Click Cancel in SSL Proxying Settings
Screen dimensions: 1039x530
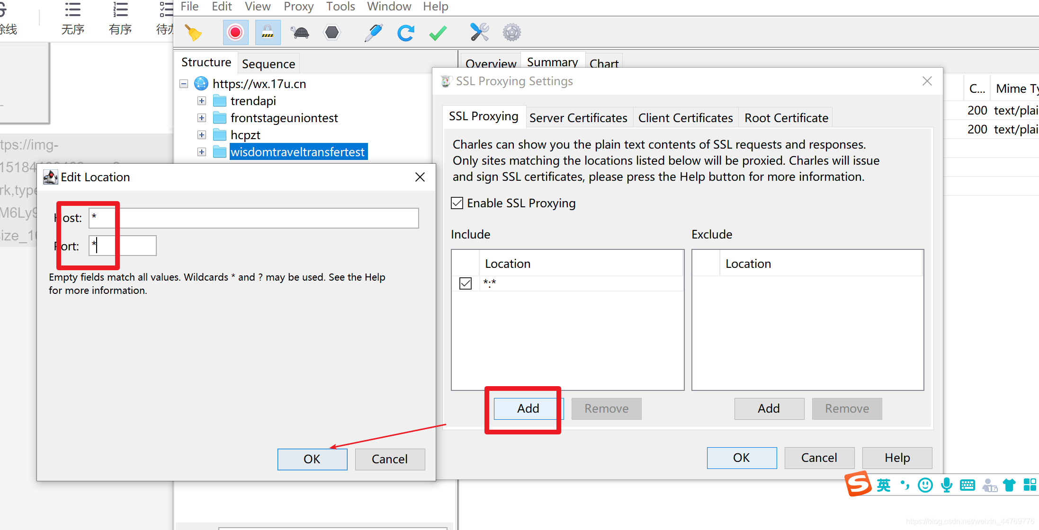point(819,458)
